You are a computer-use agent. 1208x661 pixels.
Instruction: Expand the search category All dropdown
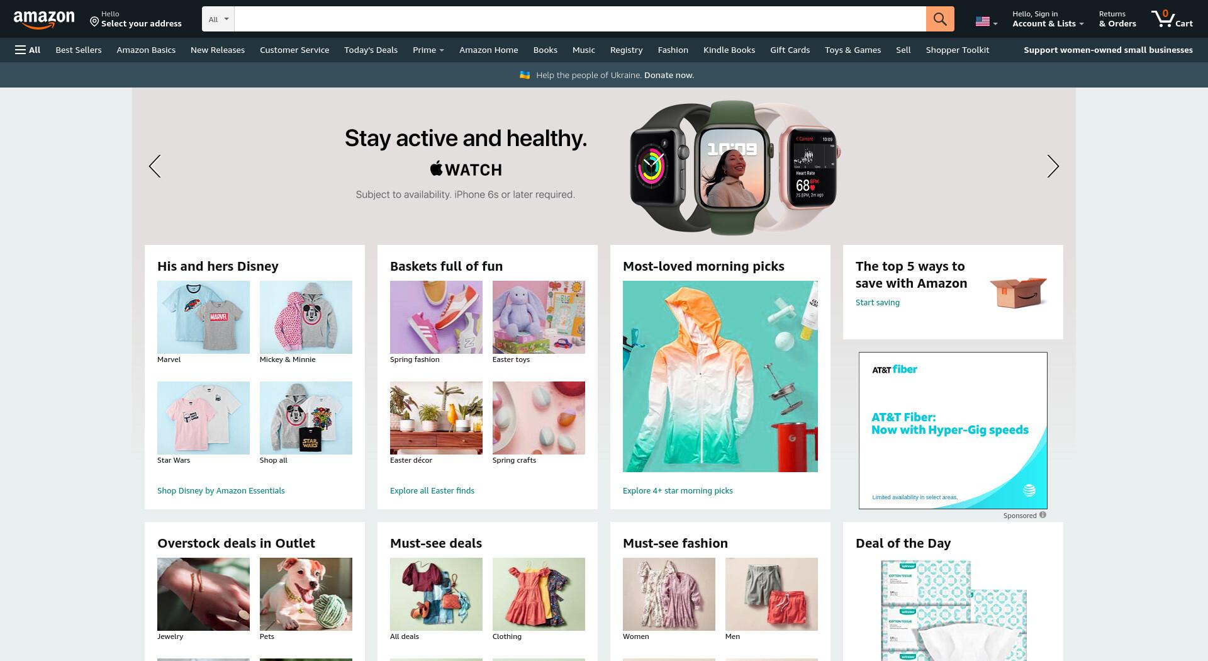218,19
